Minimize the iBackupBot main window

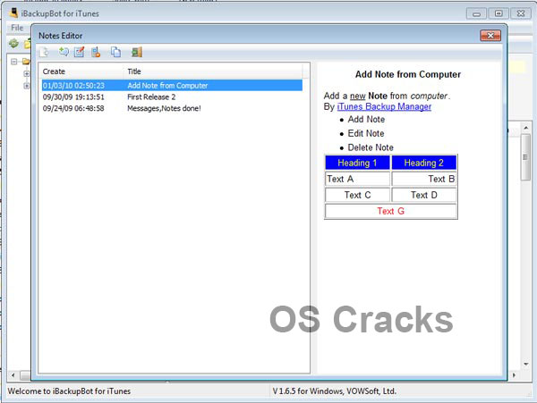pos(476,13)
